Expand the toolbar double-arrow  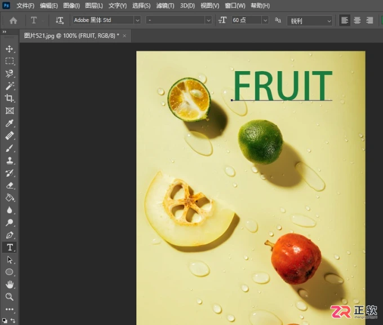[x=4, y=32]
